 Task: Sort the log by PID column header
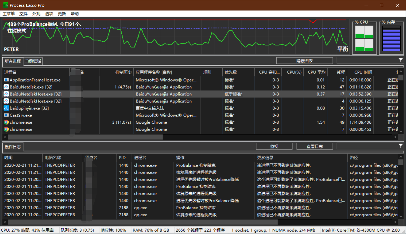click(124, 158)
